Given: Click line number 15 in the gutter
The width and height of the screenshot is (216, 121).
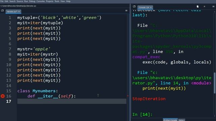Looking at the screenshot, I should point(8,91).
